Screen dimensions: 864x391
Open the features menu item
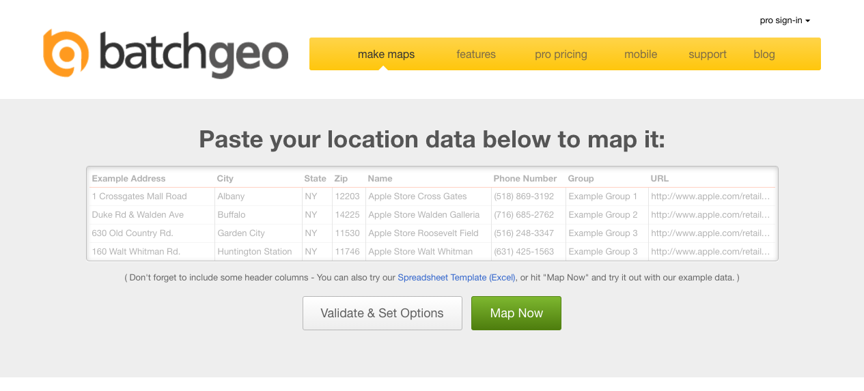coord(476,54)
